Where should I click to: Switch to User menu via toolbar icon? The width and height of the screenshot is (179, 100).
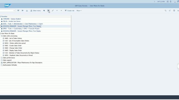tap(18, 11)
